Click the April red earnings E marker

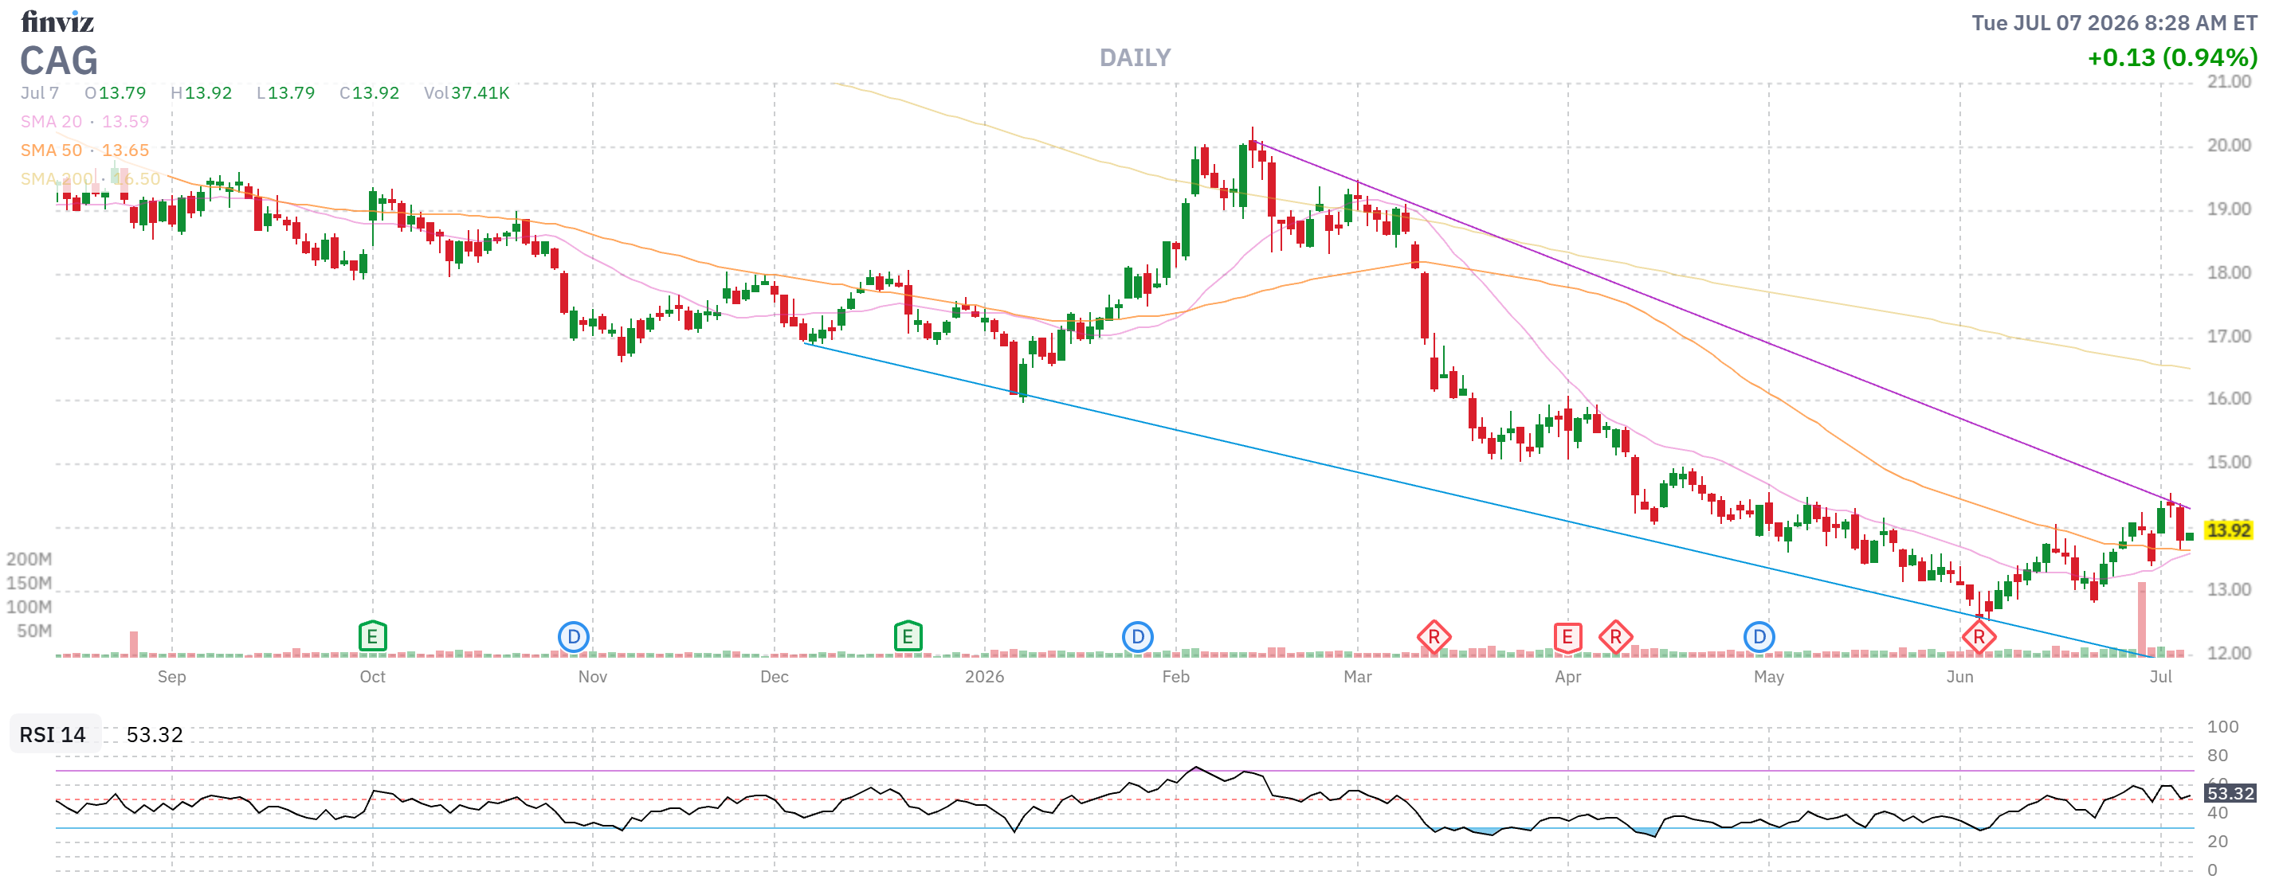(x=1567, y=637)
